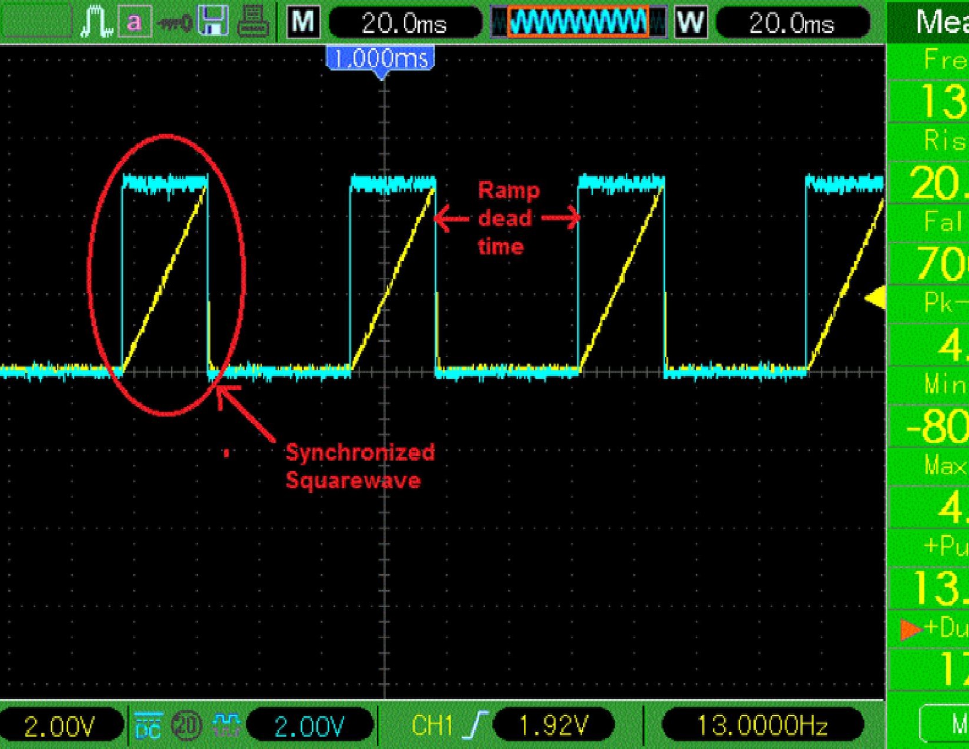The height and width of the screenshot is (749, 969).
Task: Click the 'W' window timebase label
Action: tap(691, 22)
